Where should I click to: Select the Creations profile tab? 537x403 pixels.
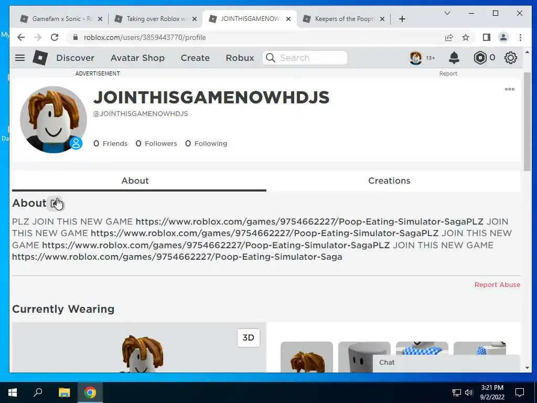coord(389,181)
